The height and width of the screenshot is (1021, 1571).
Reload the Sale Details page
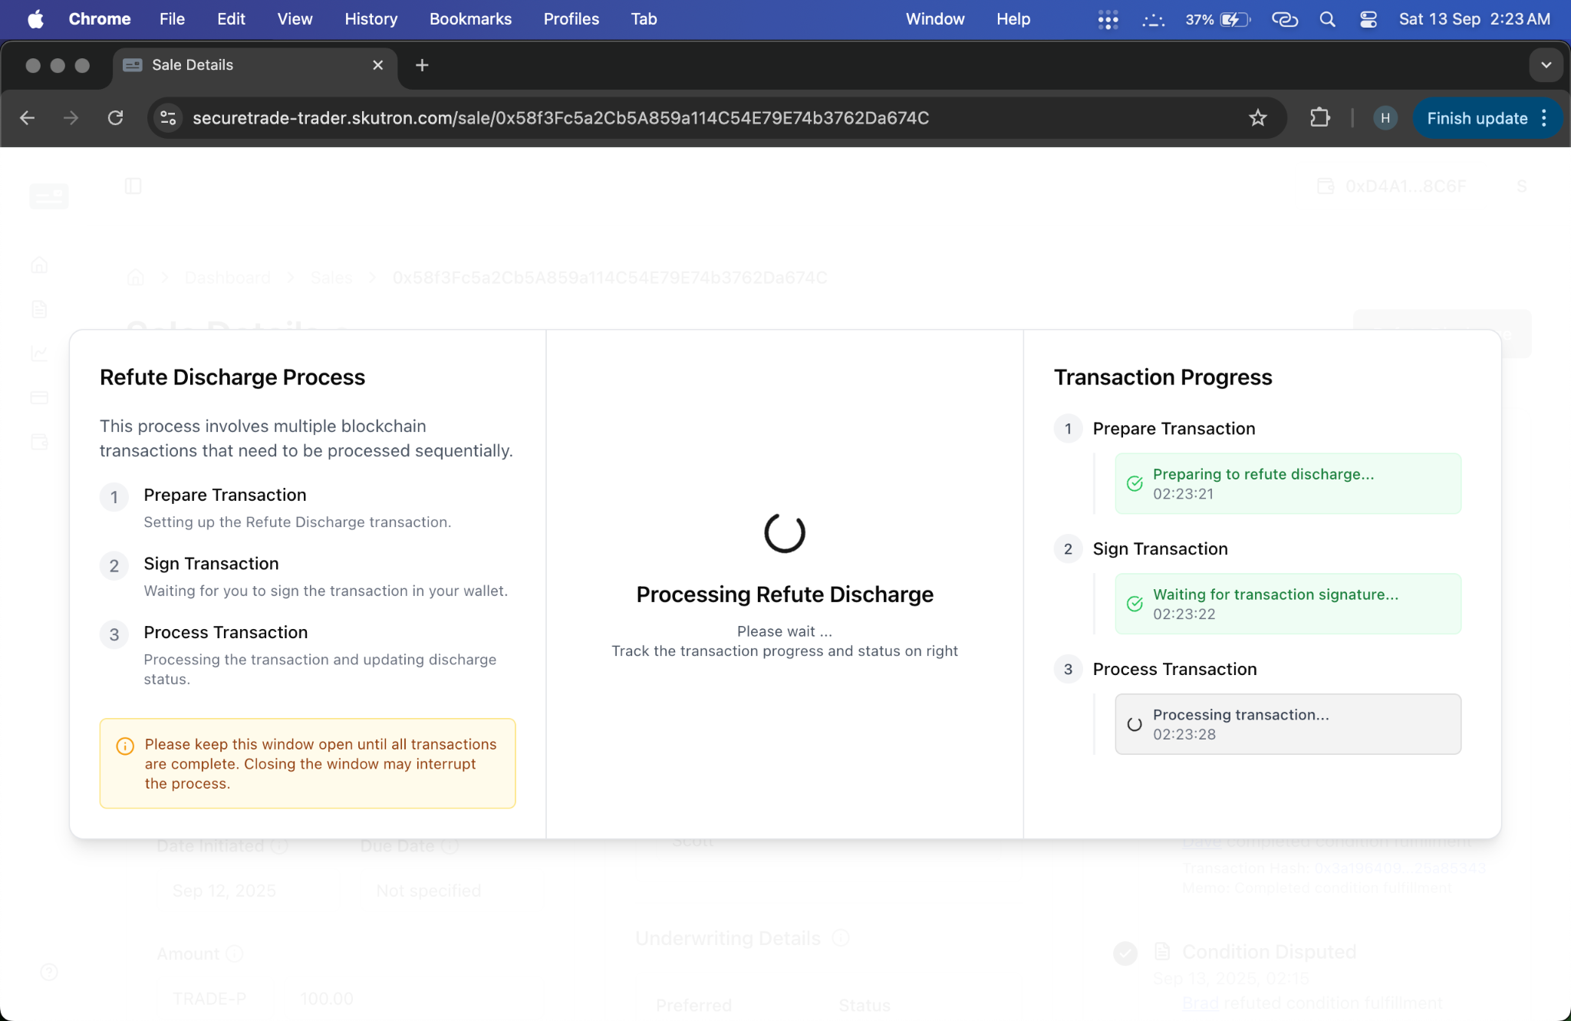pyautogui.click(x=115, y=118)
